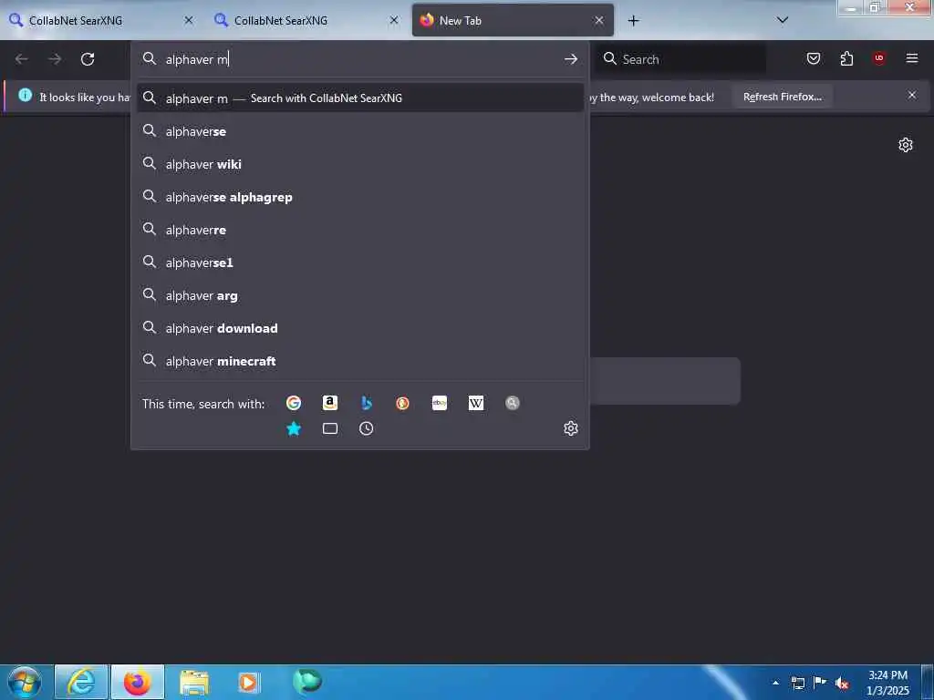Select the 'alphaverse1' suggestion
This screenshot has width=934, height=700.
pyautogui.click(x=359, y=262)
